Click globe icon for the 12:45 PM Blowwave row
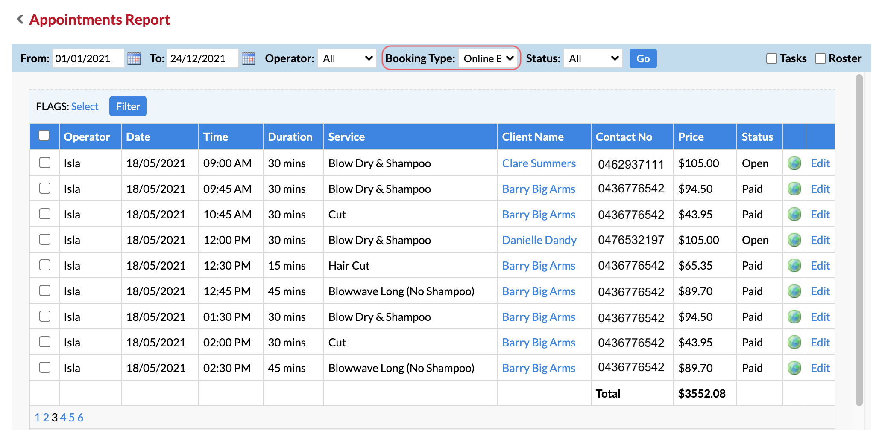This screenshot has height=430, width=879. [794, 291]
